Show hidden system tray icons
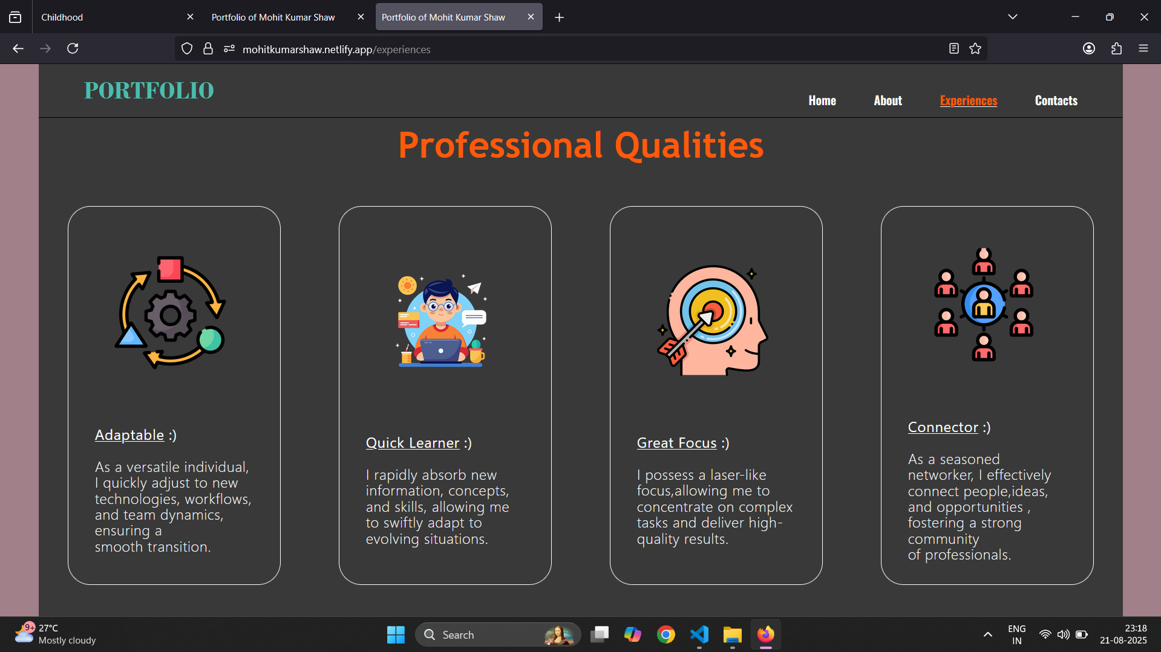 click(x=987, y=634)
